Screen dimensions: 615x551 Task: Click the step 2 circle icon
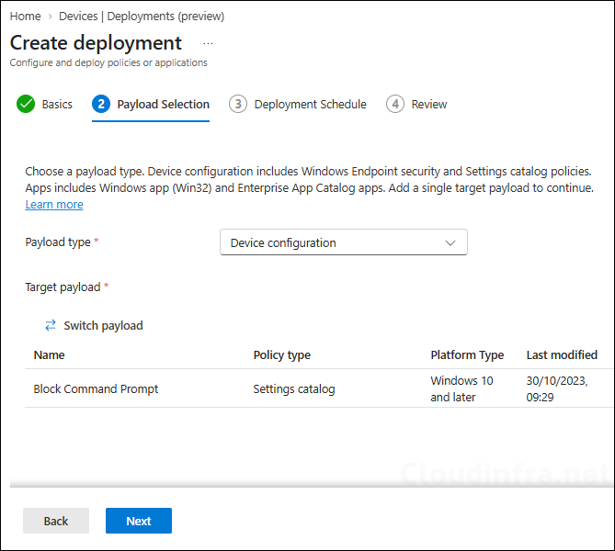point(101,104)
